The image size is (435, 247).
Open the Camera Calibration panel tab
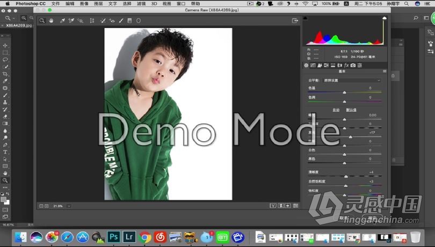pos(353,65)
